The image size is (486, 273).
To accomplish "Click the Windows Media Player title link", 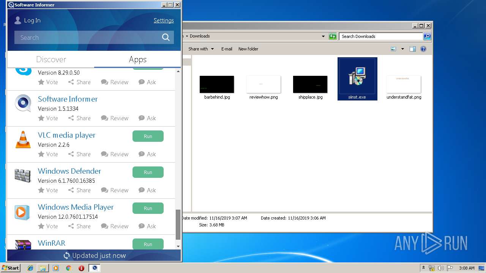I will [76, 207].
